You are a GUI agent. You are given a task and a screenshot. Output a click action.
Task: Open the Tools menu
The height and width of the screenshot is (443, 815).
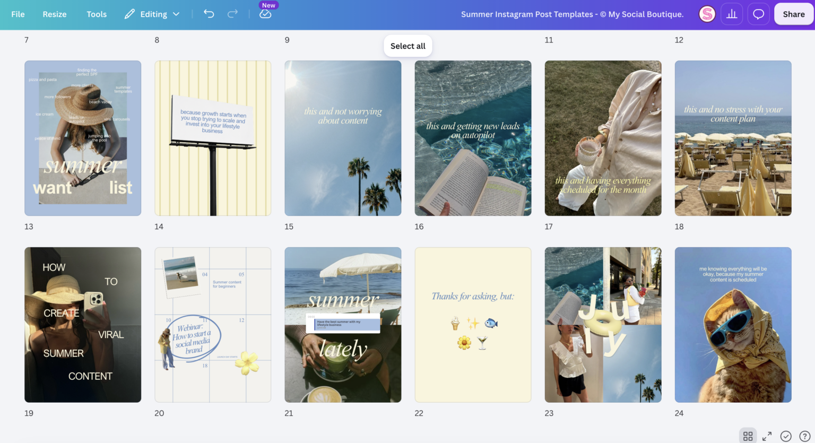click(97, 14)
